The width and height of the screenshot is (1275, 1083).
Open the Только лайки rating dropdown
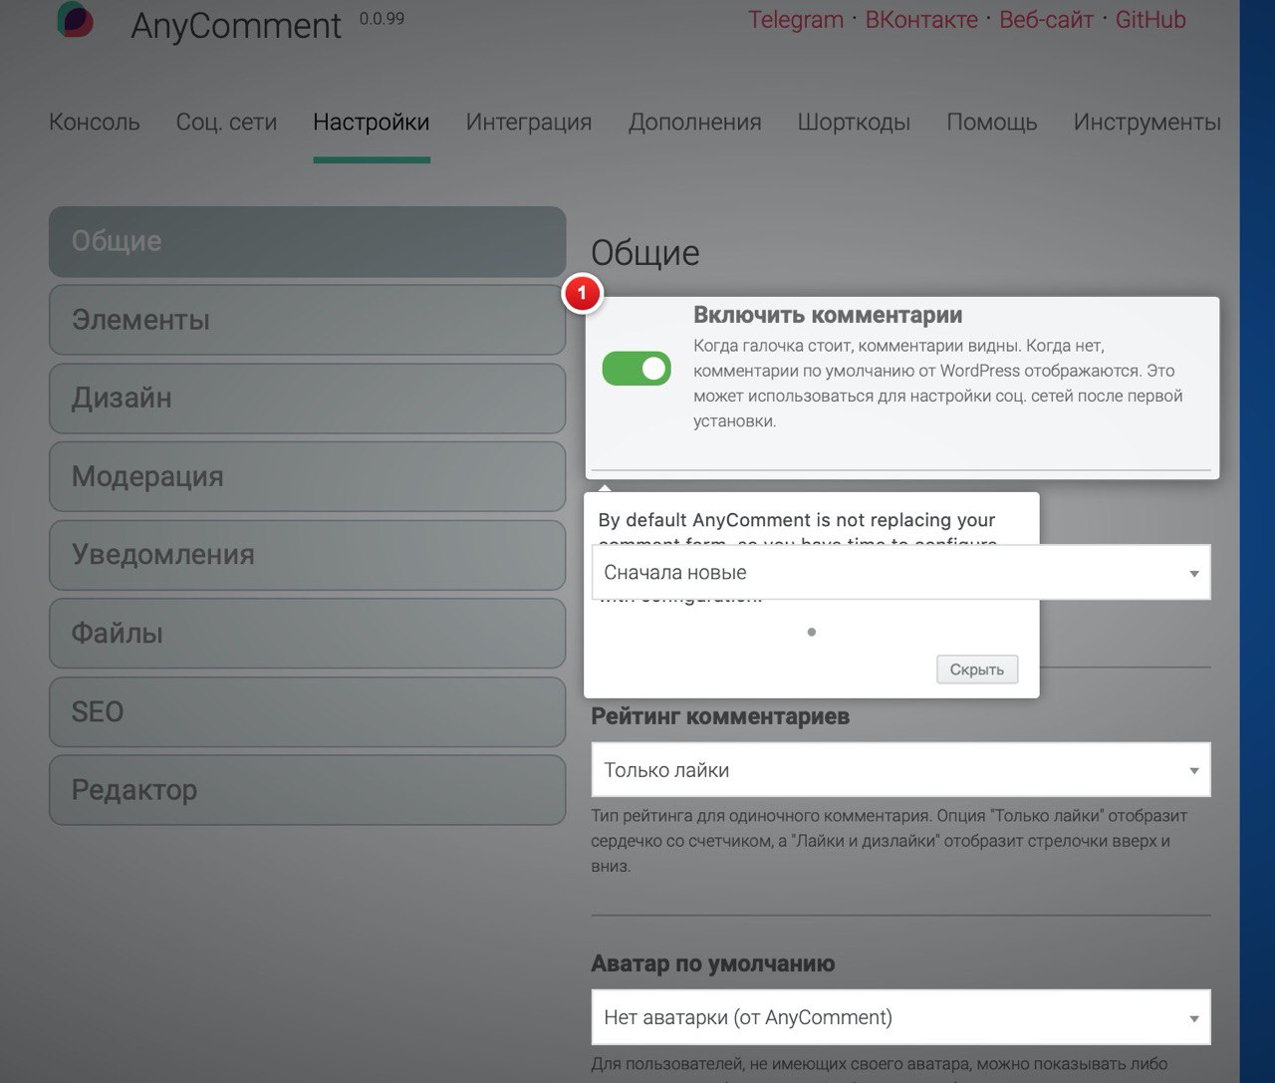click(900, 770)
